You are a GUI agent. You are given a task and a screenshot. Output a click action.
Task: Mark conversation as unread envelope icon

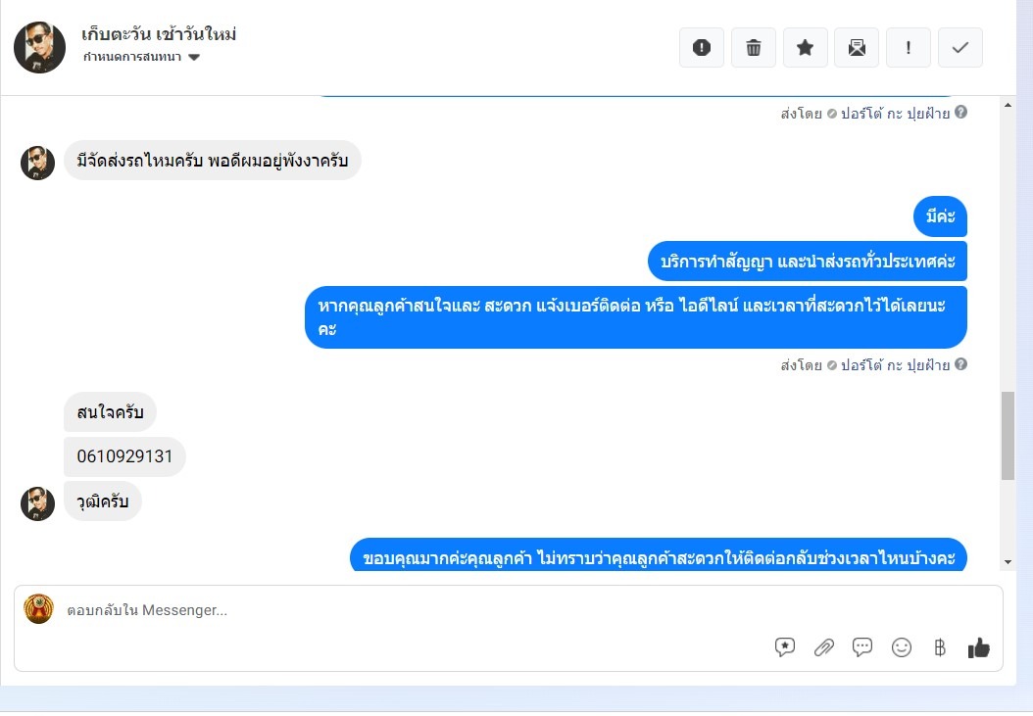click(x=857, y=47)
